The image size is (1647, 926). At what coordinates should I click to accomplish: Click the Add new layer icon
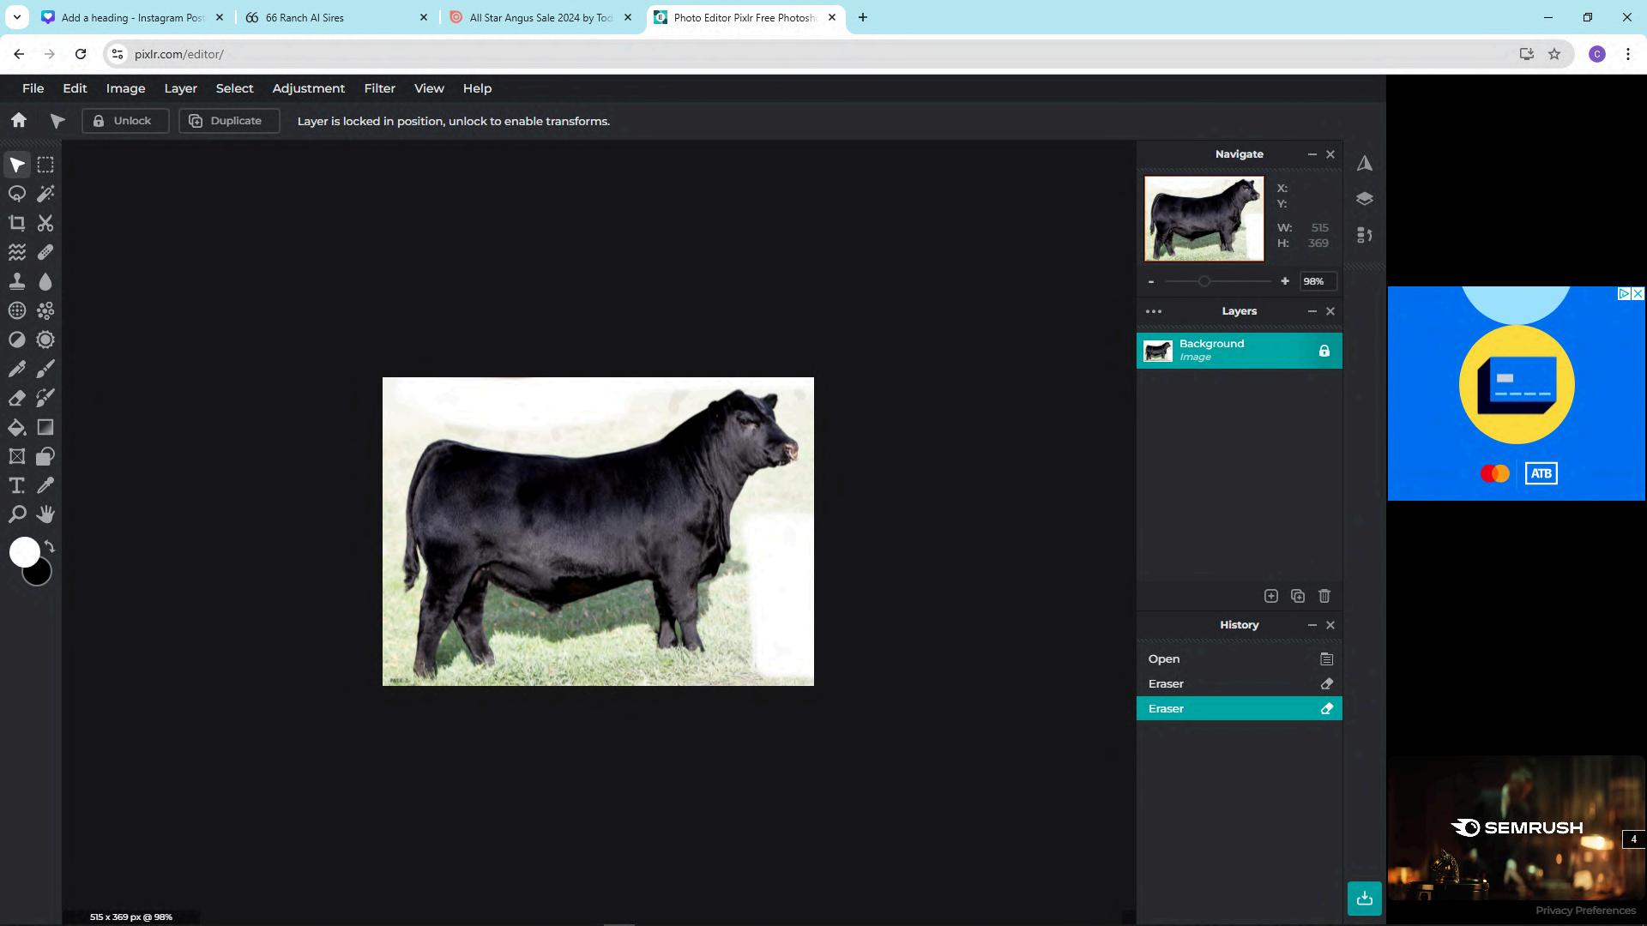pyautogui.click(x=1271, y=596)
